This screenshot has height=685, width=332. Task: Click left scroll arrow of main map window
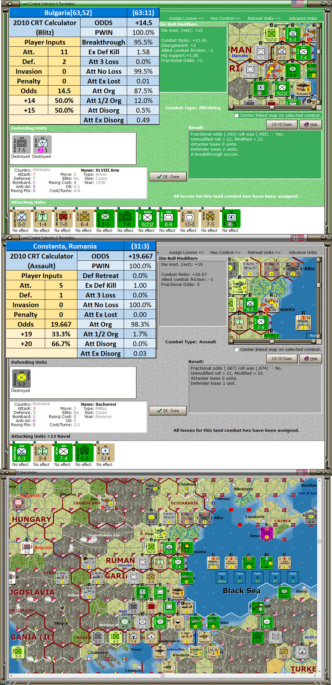point(11,676)
